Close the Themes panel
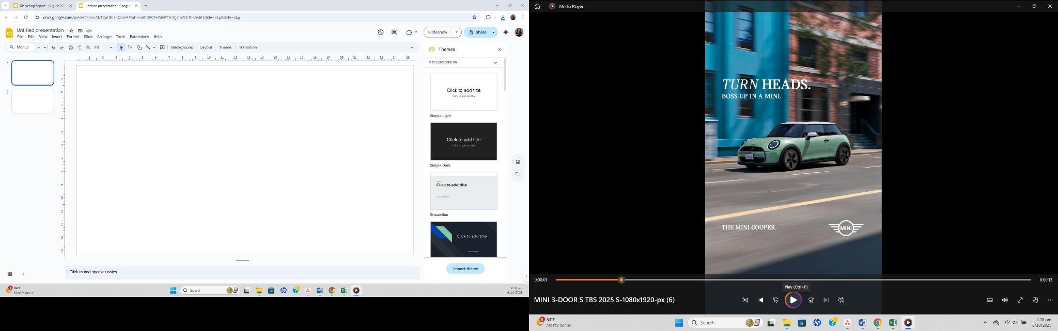This screenshot has width=1058, height=331. [499, 49]
